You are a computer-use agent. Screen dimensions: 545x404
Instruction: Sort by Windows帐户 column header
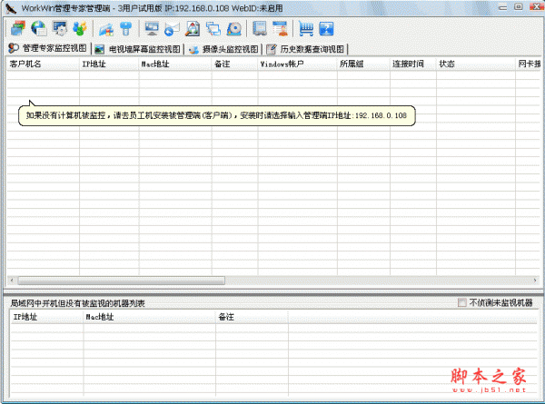coord(298,64)
